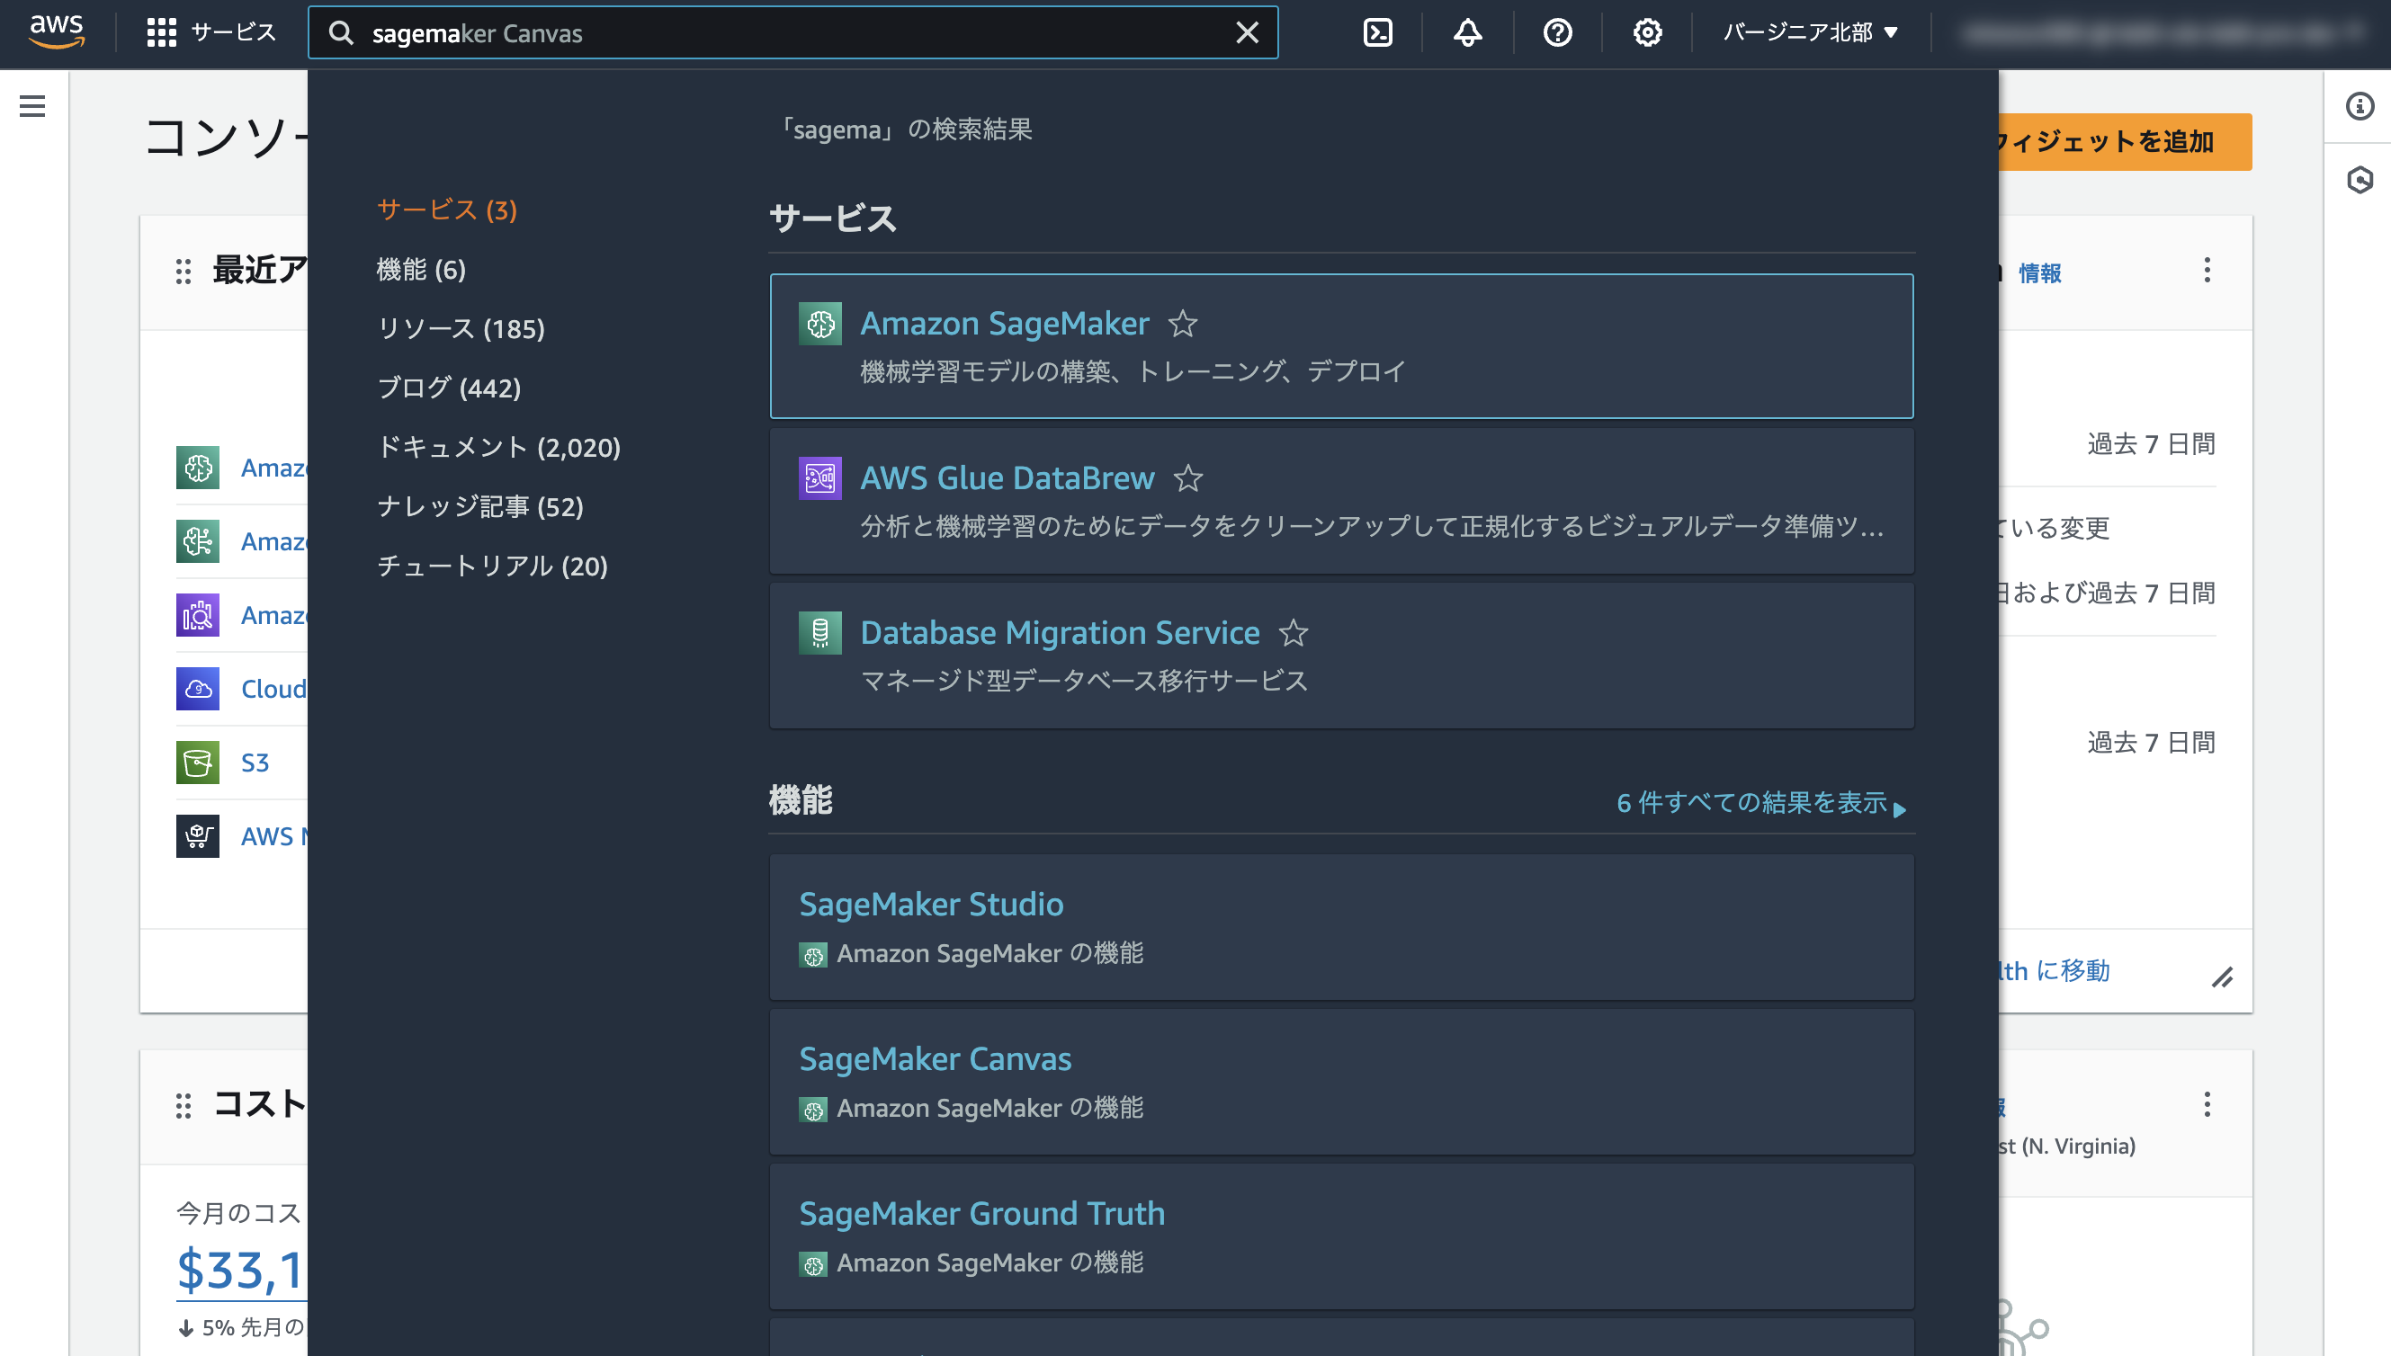Open the notifications bell icon

(1467, 32)
